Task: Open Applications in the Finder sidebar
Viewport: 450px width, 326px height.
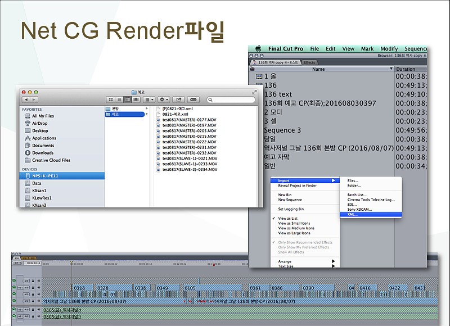Action: pyautogui.click(x=44, y=138)
